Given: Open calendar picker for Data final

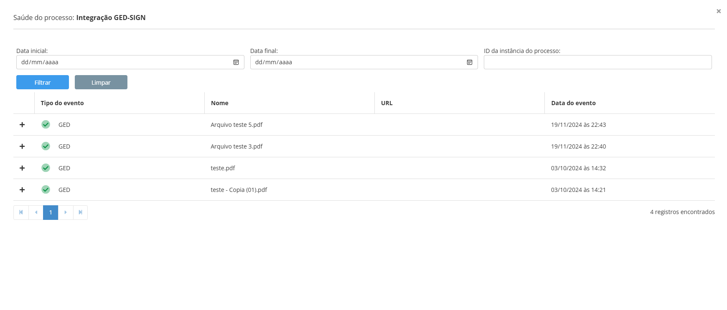Looking at the screenshot, I should point(470,62).
